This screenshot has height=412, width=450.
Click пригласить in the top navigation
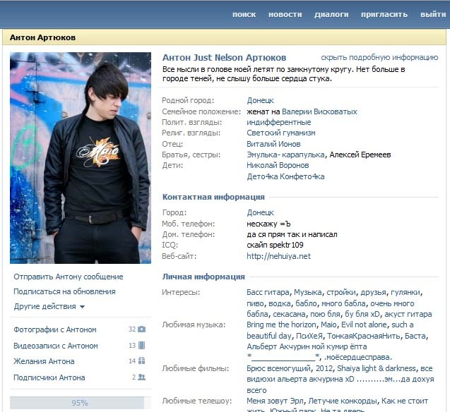[x=384, y=14]
